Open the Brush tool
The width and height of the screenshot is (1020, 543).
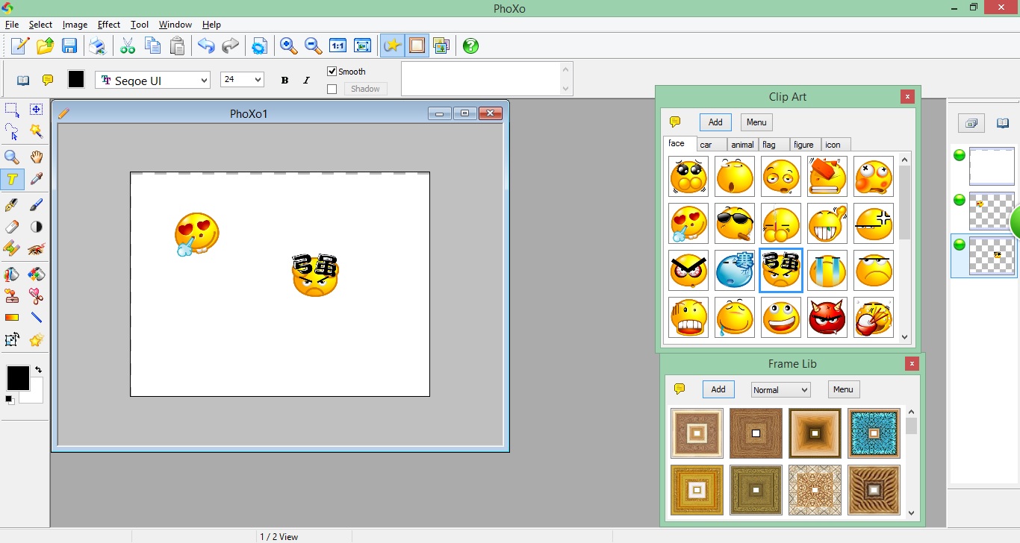(x=37, y=204)
